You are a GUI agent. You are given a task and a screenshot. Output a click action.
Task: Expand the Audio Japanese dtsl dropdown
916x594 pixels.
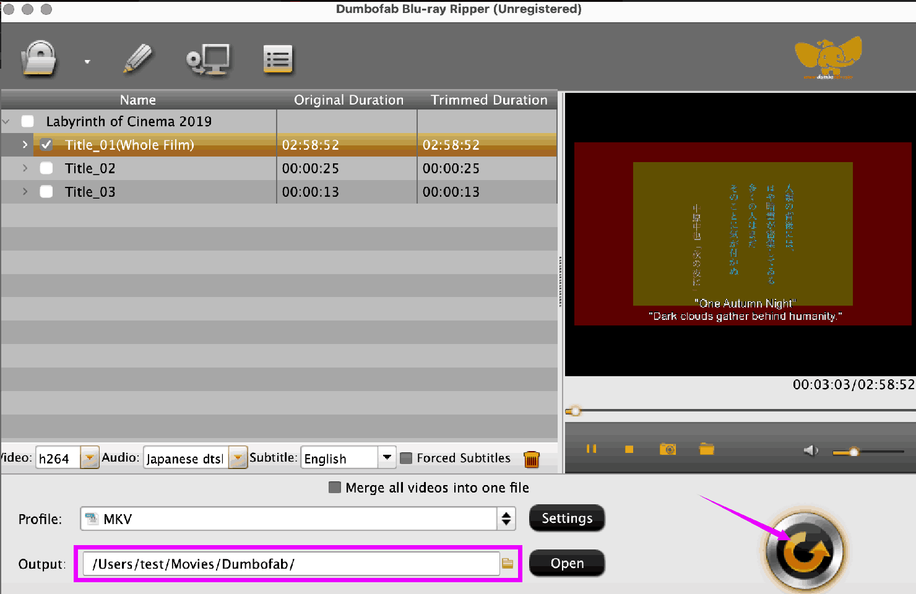238,458
